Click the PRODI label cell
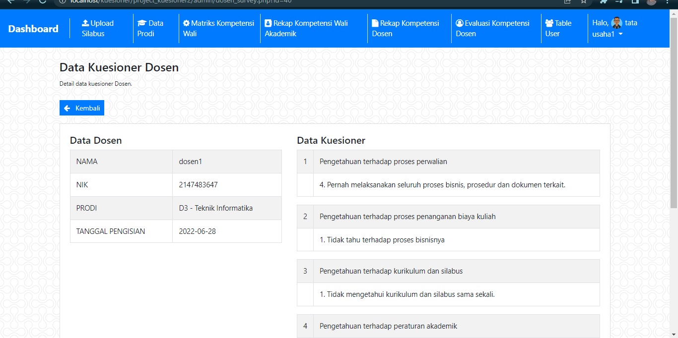This screenshot has height=338, width=678. click(122, 208)
